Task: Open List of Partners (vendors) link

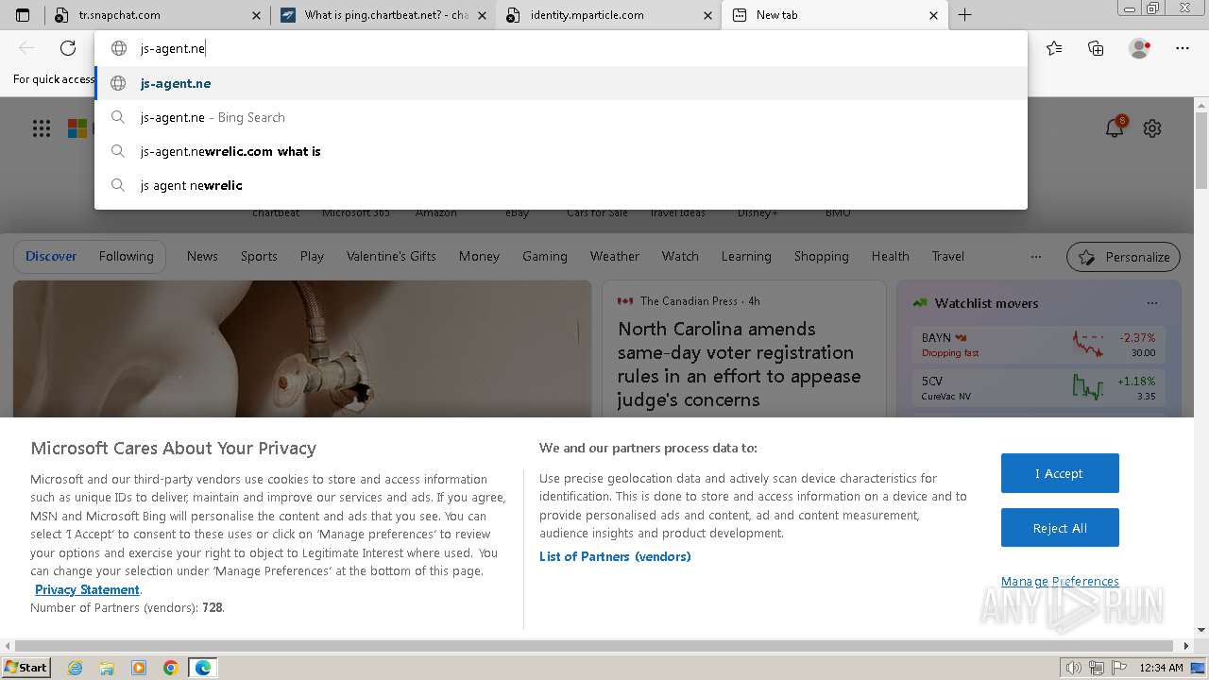Action: 615,556
